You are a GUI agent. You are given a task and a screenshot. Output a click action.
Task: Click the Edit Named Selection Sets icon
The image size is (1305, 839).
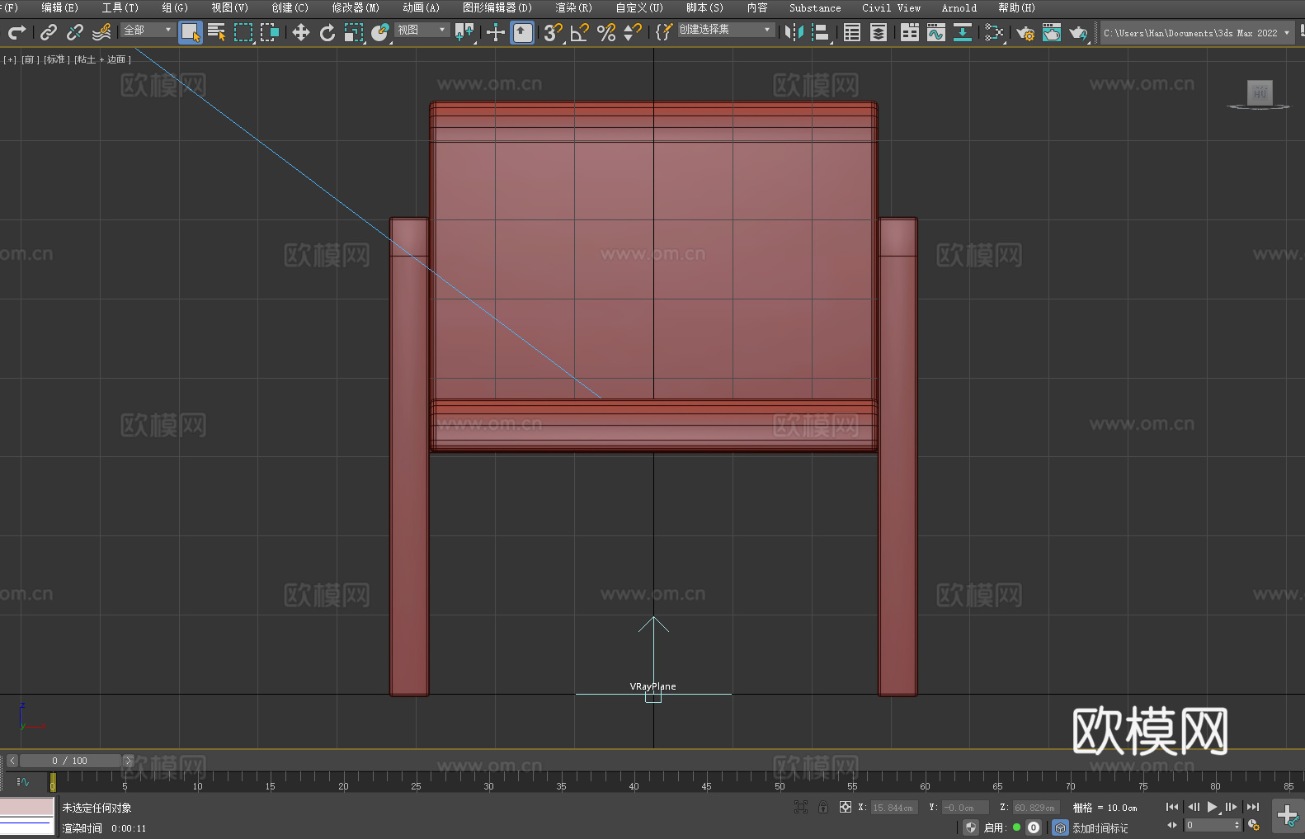pos(664,32)
